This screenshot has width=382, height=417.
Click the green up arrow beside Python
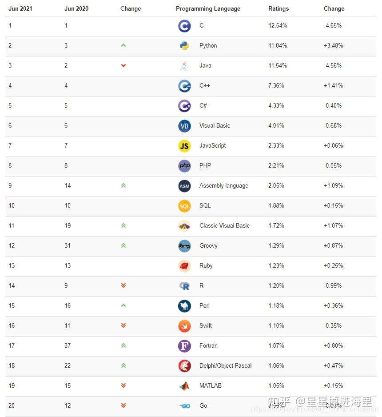pyautogui.click(x=123, y=45)
